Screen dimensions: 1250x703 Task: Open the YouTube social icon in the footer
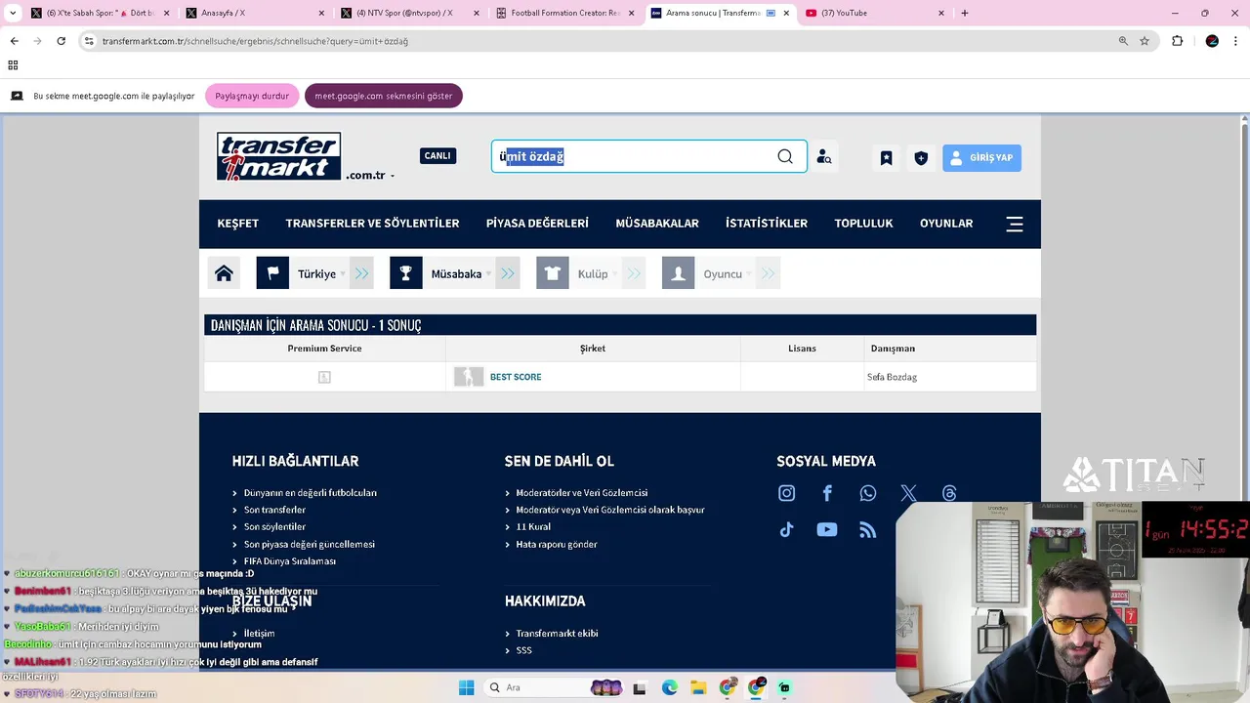click(827, 529)
